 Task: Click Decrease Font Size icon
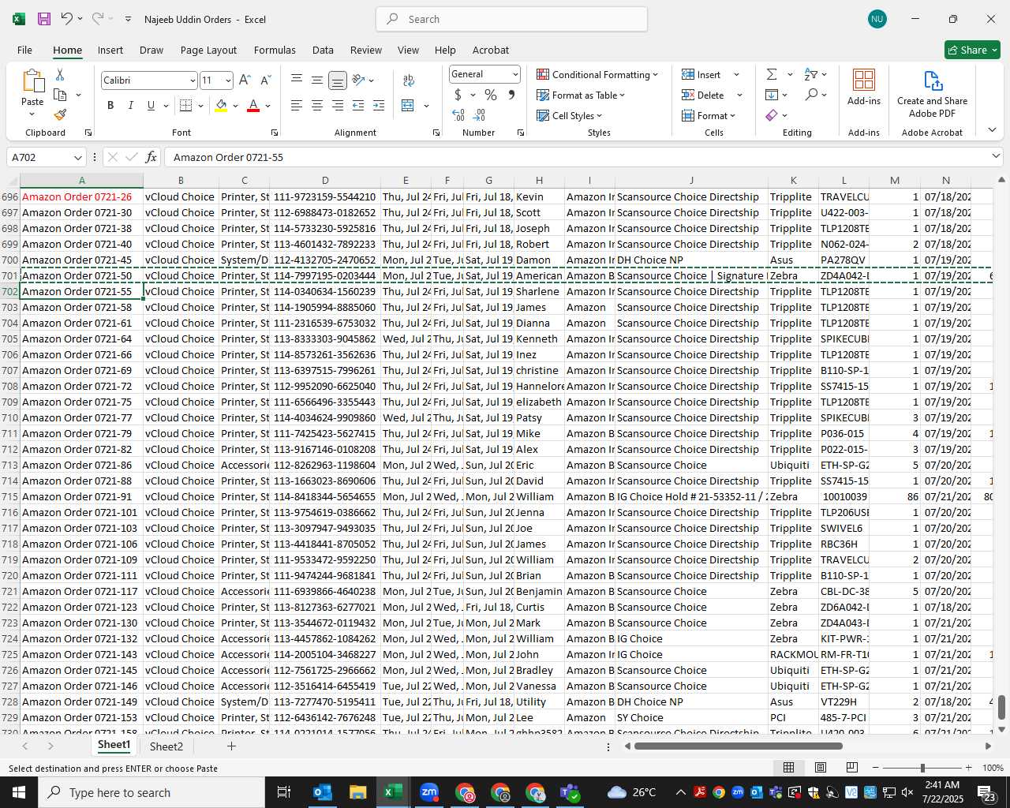click(x=265, y=80)
